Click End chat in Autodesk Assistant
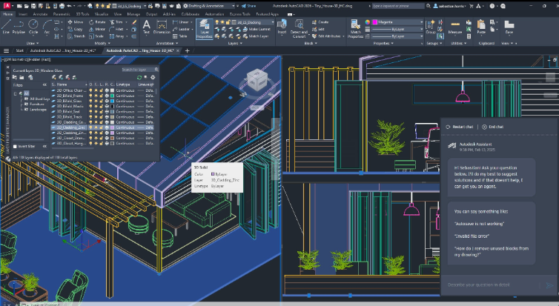559x306 pixels. (493, 127)
